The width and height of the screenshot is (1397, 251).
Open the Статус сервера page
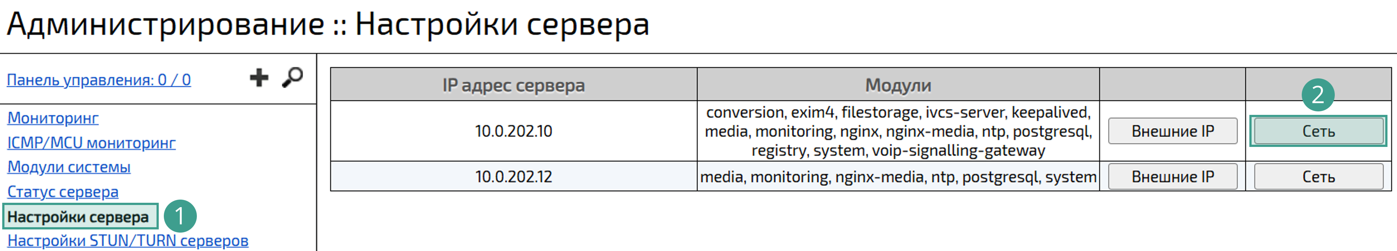pyautogui.click(x=63, y=191)
